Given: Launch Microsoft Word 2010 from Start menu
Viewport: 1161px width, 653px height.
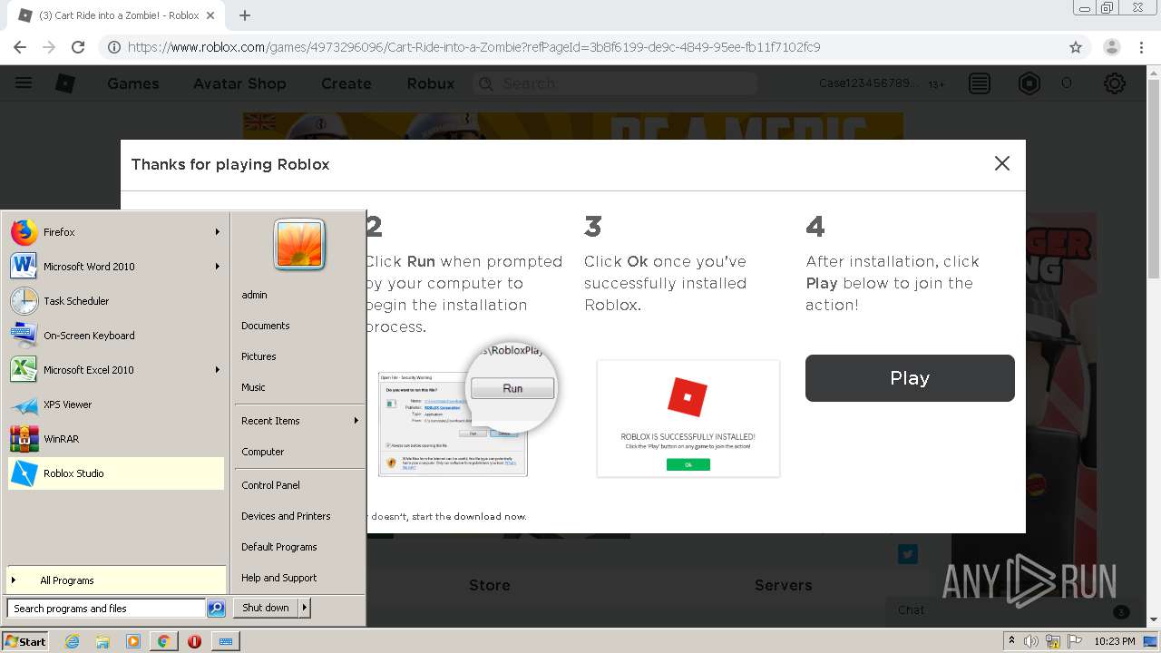Looking at the screenshot, I should pyautogui.click(x=115, y=267).
